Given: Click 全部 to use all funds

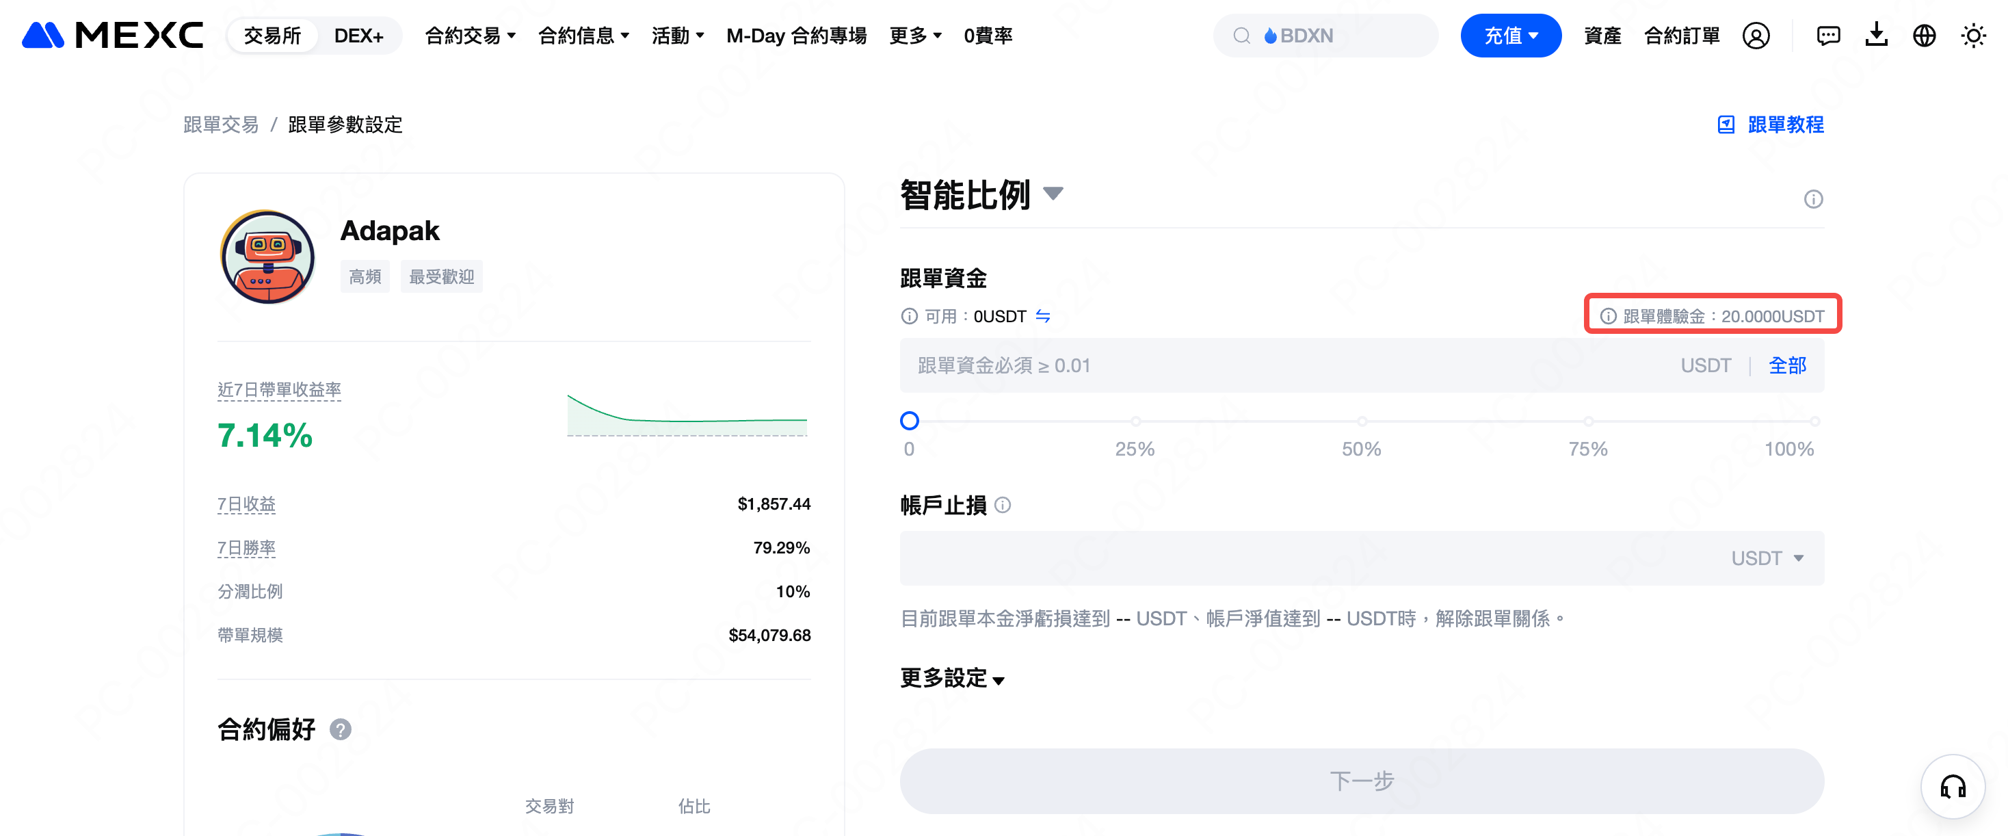Looking at the screenshot, I should [x=1786, y=366].
